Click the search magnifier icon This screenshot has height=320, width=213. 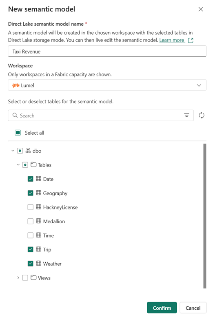tap(15, 115)
